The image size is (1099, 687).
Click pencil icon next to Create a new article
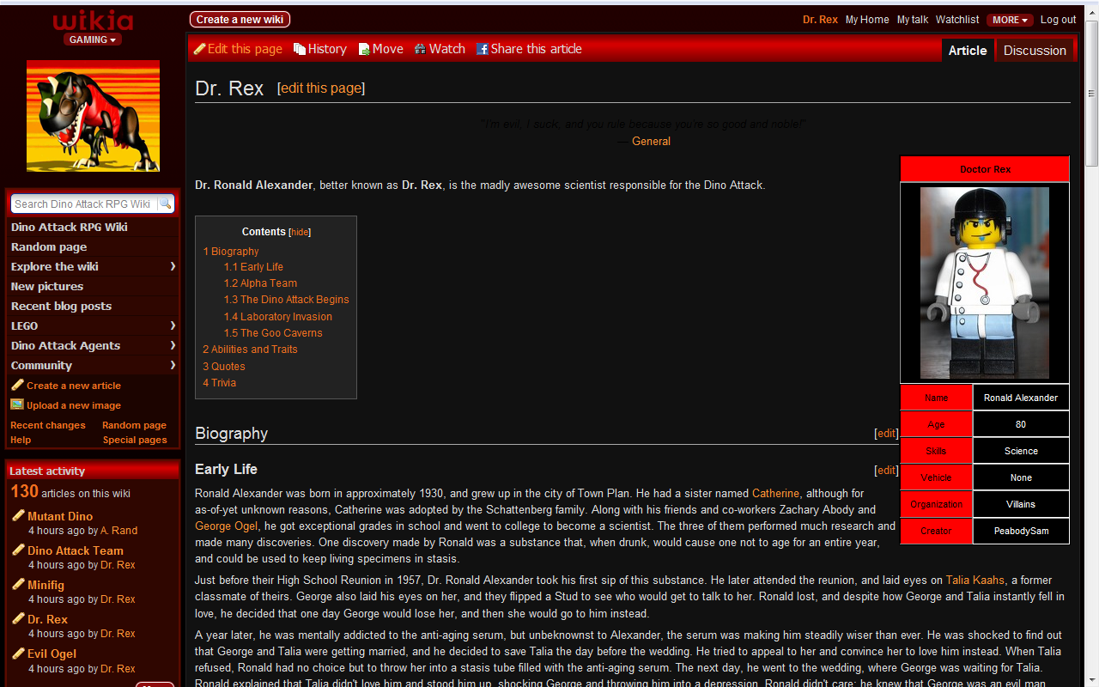click(x=17, y=385)
